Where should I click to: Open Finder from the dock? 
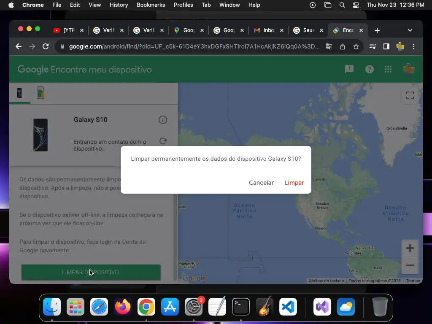coord(52,307)
